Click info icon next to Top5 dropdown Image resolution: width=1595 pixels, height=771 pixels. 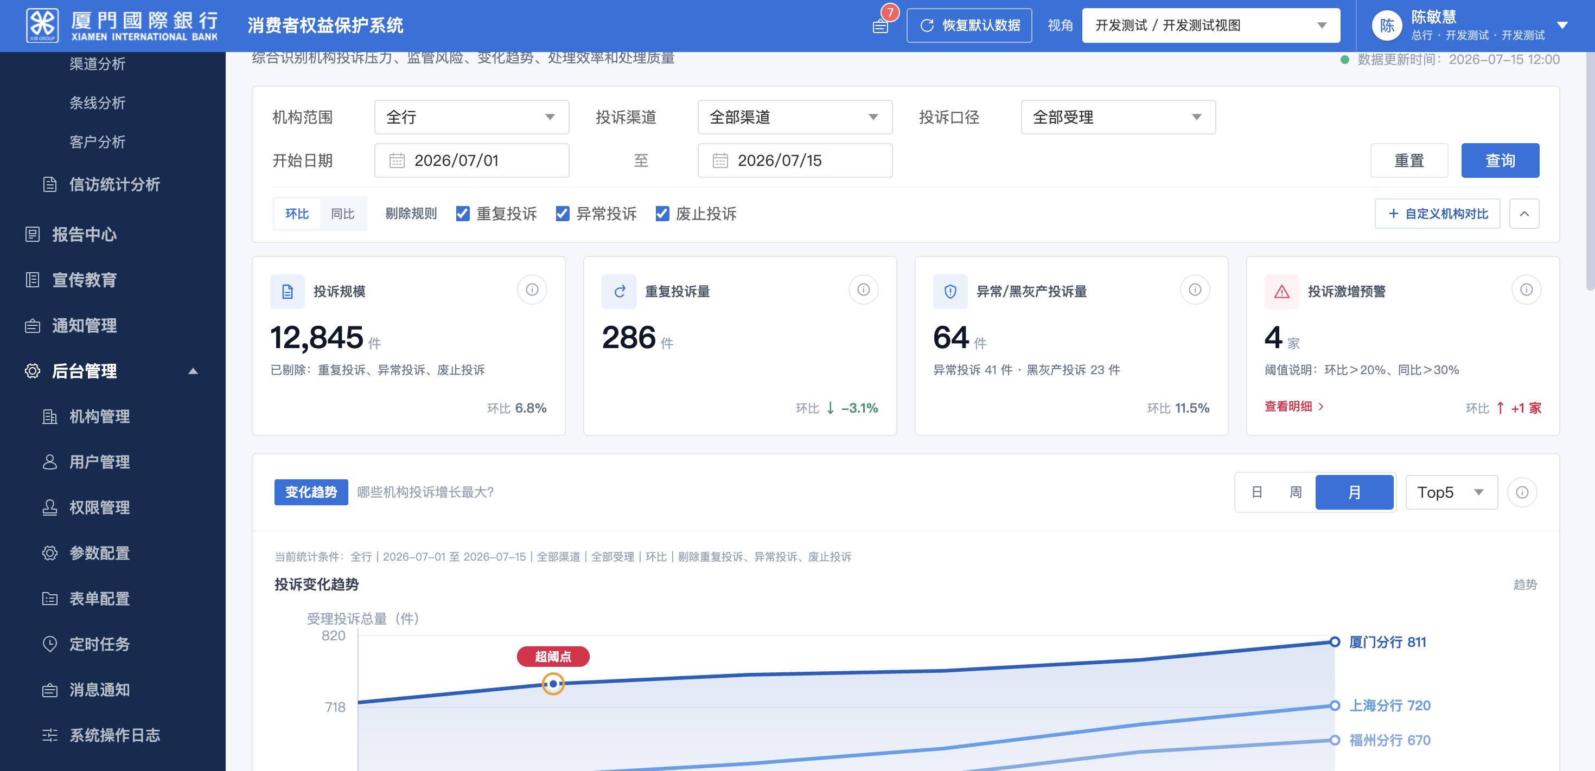pyautogui.click(x=1522, y=492)
